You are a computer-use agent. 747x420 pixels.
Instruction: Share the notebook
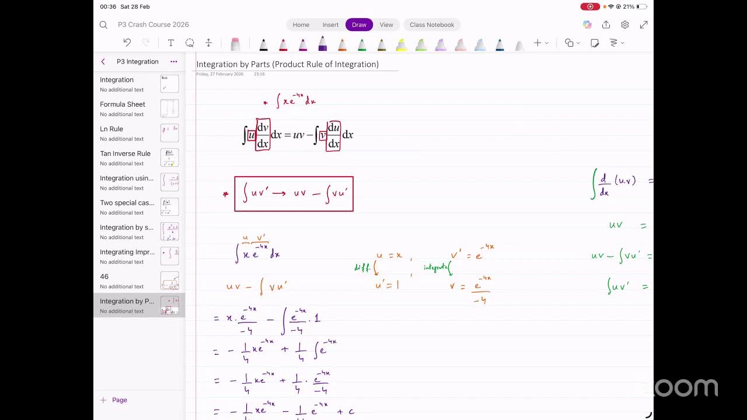(x=606, y=24)
